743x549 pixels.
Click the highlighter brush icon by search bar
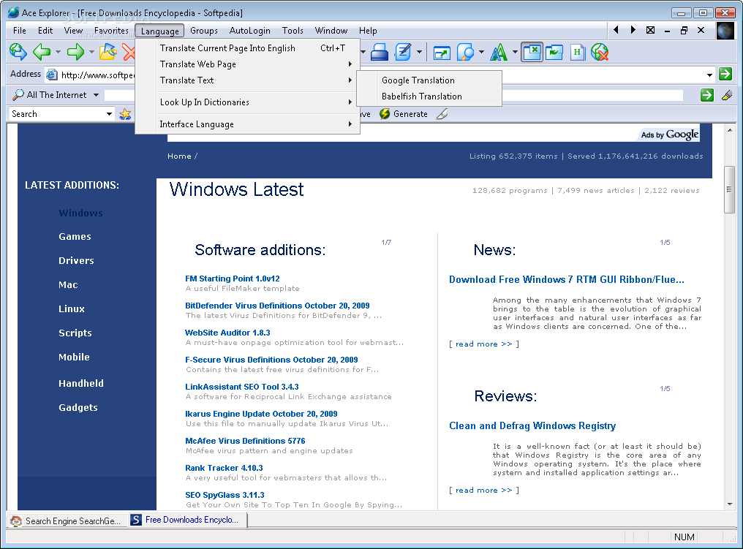727,95
